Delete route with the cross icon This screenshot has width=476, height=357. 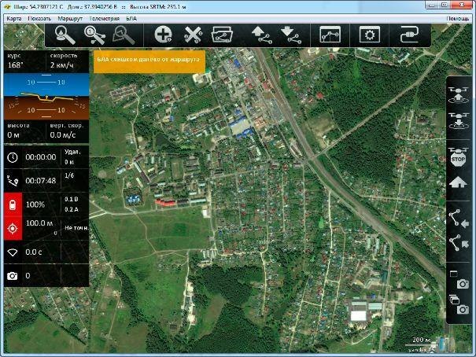pyautogui.click(x=193, y=35)
